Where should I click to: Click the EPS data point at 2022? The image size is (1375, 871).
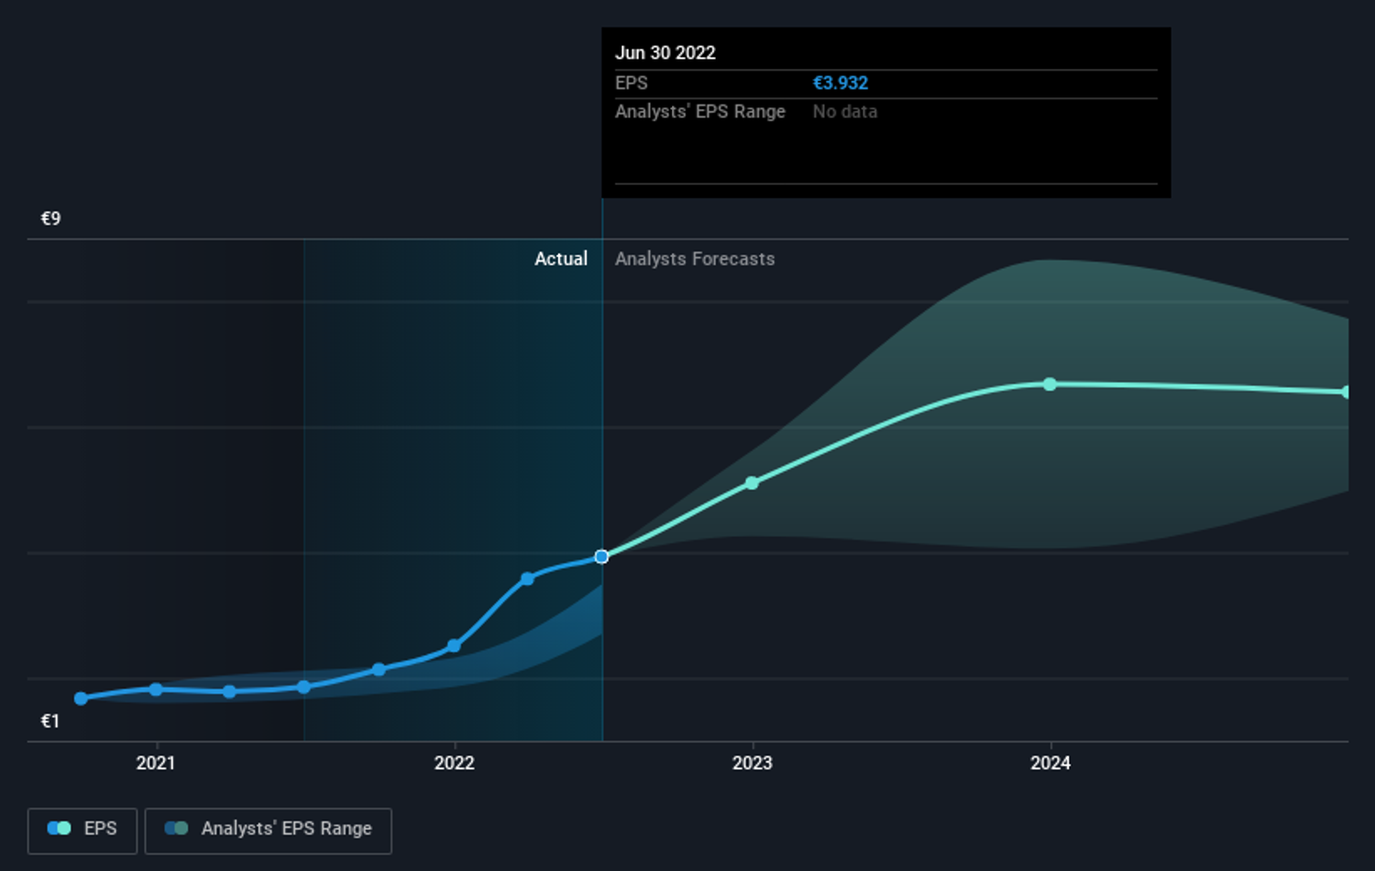[x=454, y=646]
